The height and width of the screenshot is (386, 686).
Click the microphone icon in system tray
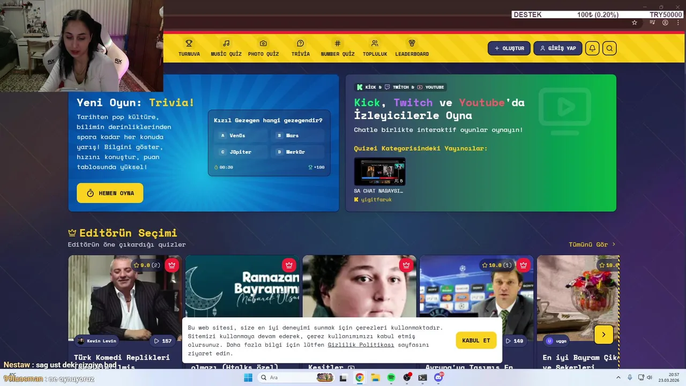tap(630, 377)
